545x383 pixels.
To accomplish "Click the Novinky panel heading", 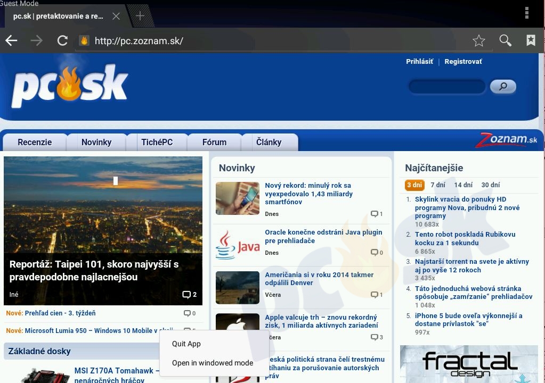I will pos(237,168).
